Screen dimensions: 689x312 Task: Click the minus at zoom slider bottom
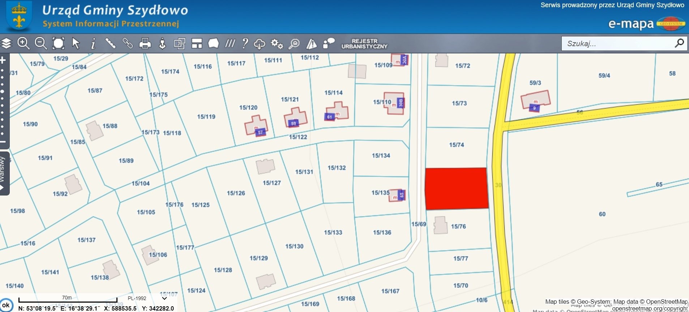(x=3, y=142)
